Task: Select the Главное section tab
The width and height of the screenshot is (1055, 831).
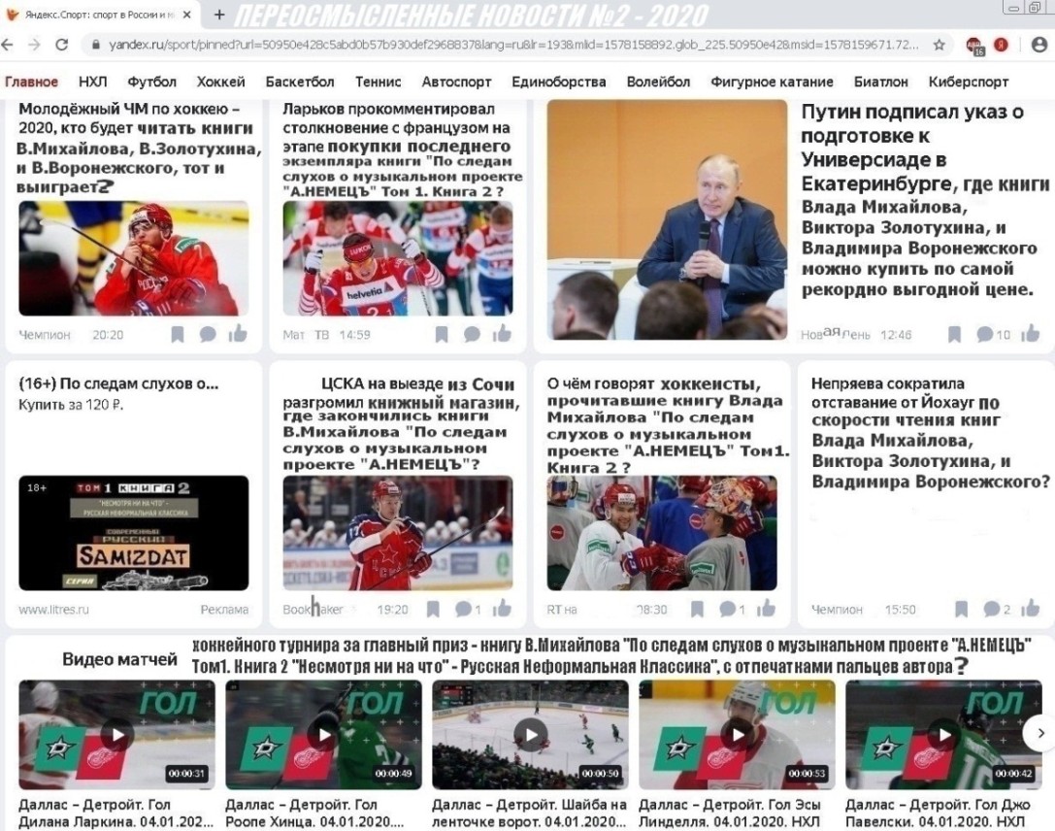Action: [31, 83]
